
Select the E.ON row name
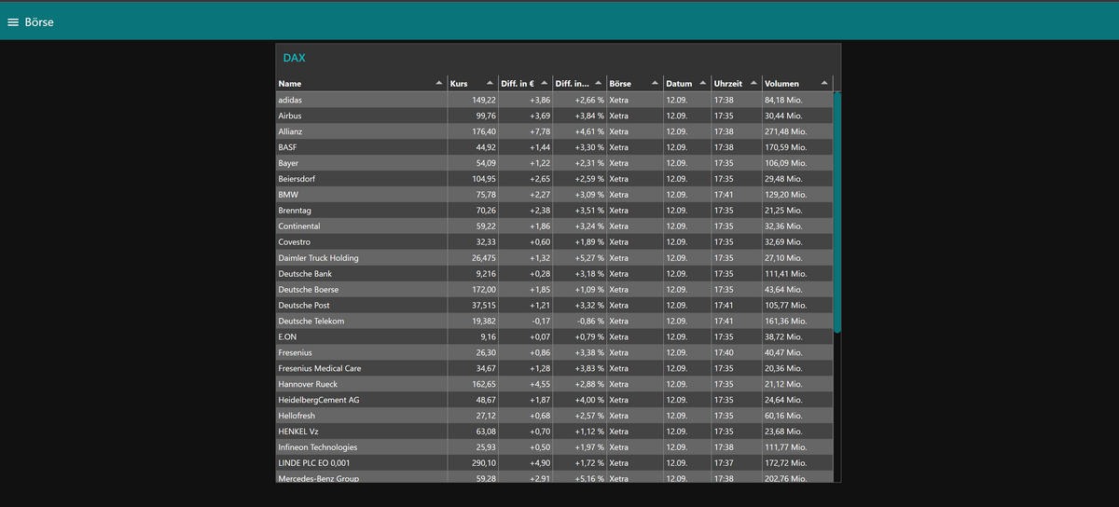tap(287, 336)
